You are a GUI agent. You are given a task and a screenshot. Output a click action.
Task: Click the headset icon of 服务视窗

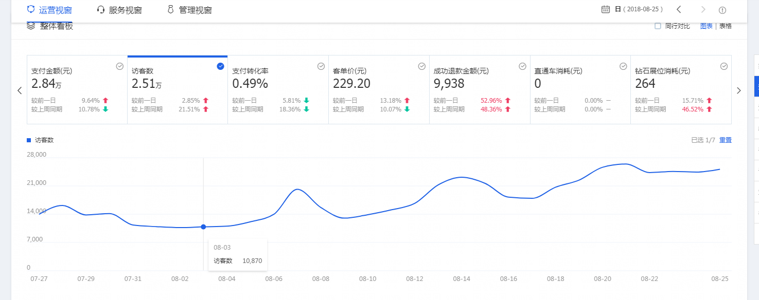click(x=101, y=10)
